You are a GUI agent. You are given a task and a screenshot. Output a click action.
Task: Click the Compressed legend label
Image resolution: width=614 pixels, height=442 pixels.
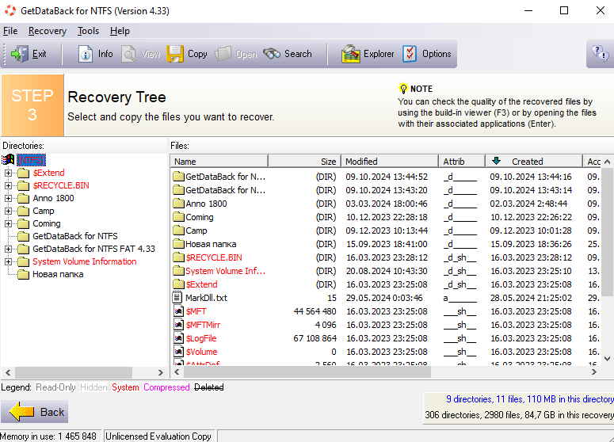click(166, 387)
